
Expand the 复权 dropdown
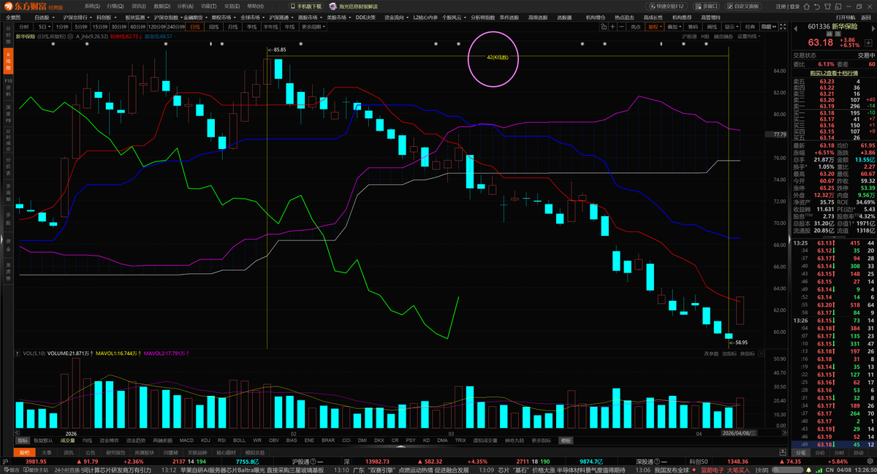point(654,26)
